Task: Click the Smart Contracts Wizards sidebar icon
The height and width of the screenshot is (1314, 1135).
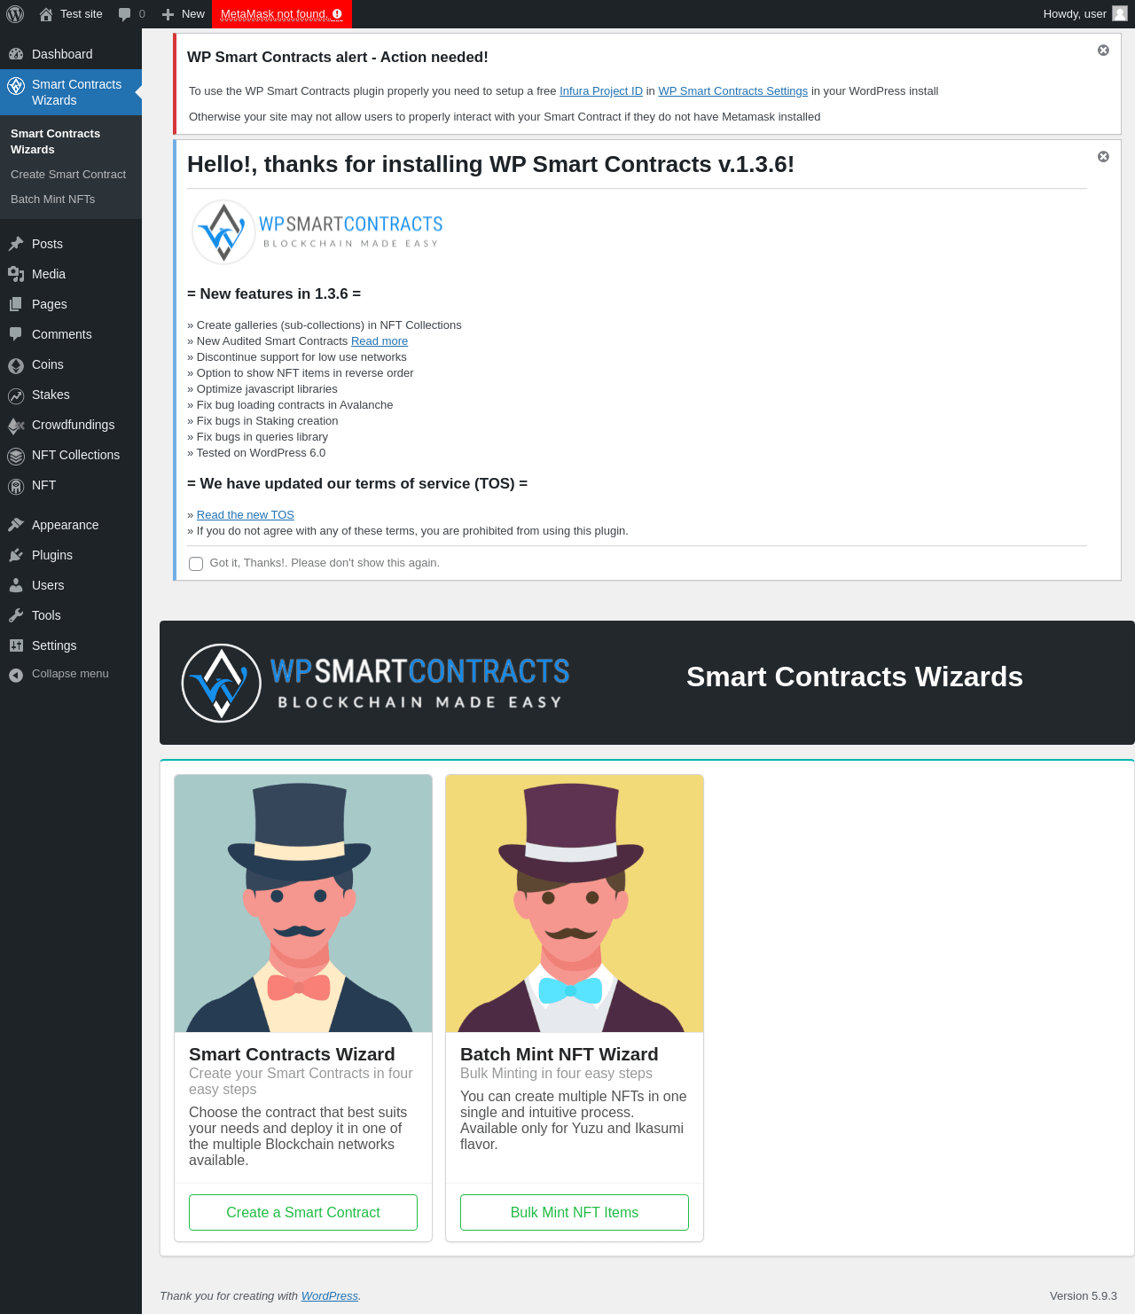Action: pyautogui.click(x=16, y=86)
